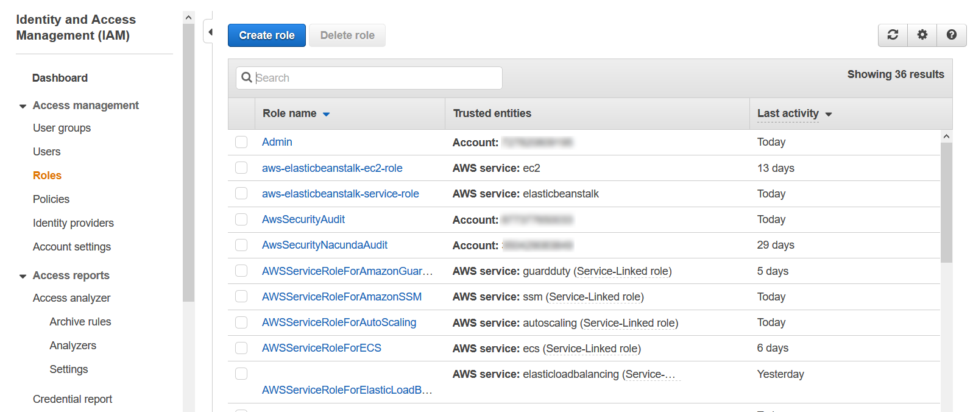The width and height of the screenshot is (973, 412).
Task: Open the AwsSecurityNacundaAudit role
Action: click(325, 245)
